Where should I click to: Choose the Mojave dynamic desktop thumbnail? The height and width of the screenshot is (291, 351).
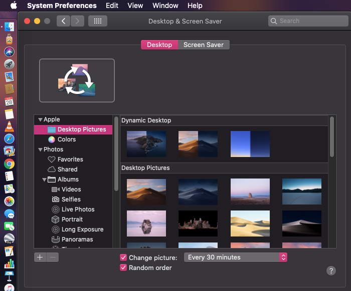click(x=198, y=144)
